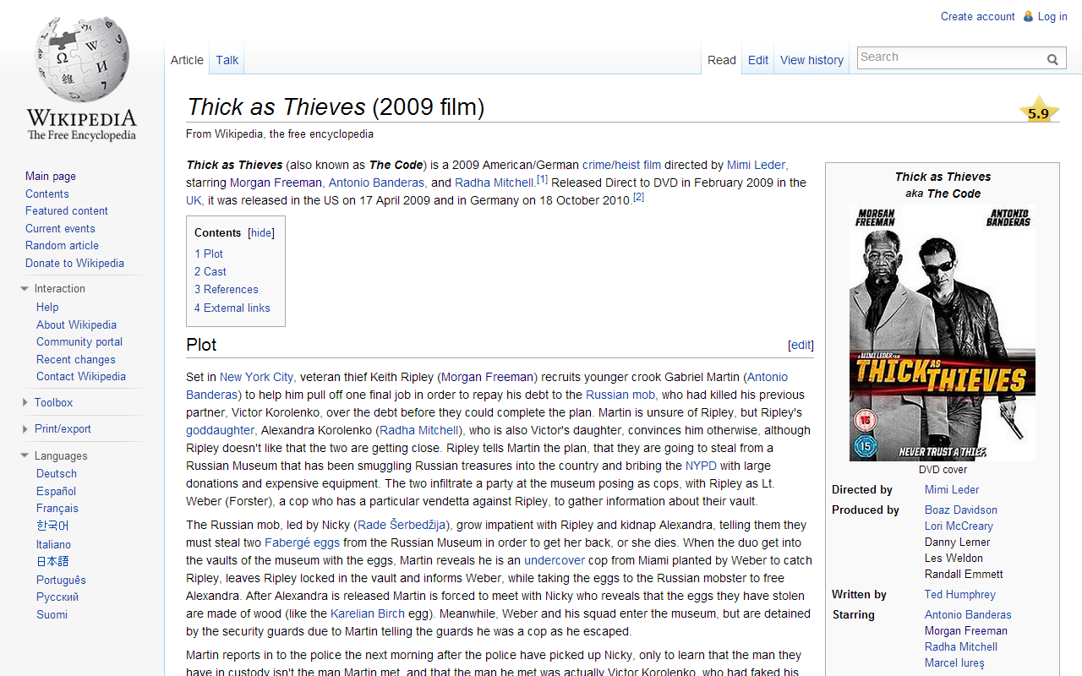Open the UK link in intro

point(194,201)
